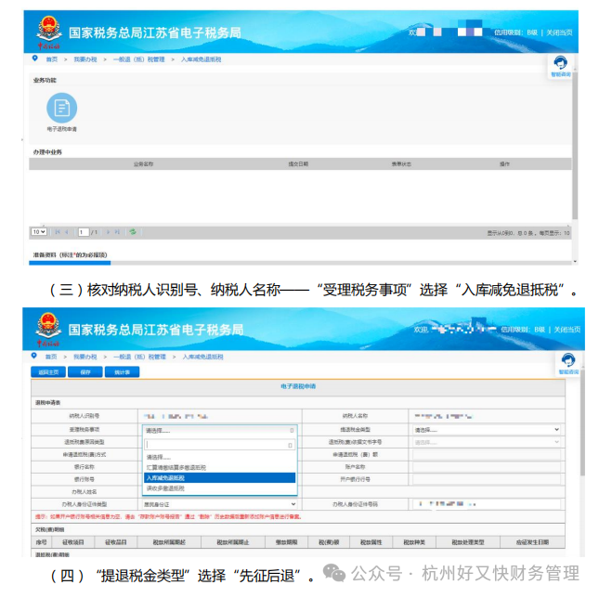
Task: Click 税(费)额 column header
Action: pyautogui.click(x=329, y=542)
